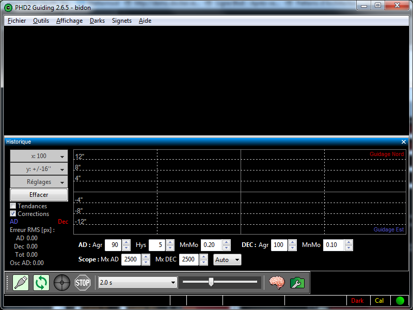Stop guiding with the STOP icon
413x310 pixels.
(83, 283)
